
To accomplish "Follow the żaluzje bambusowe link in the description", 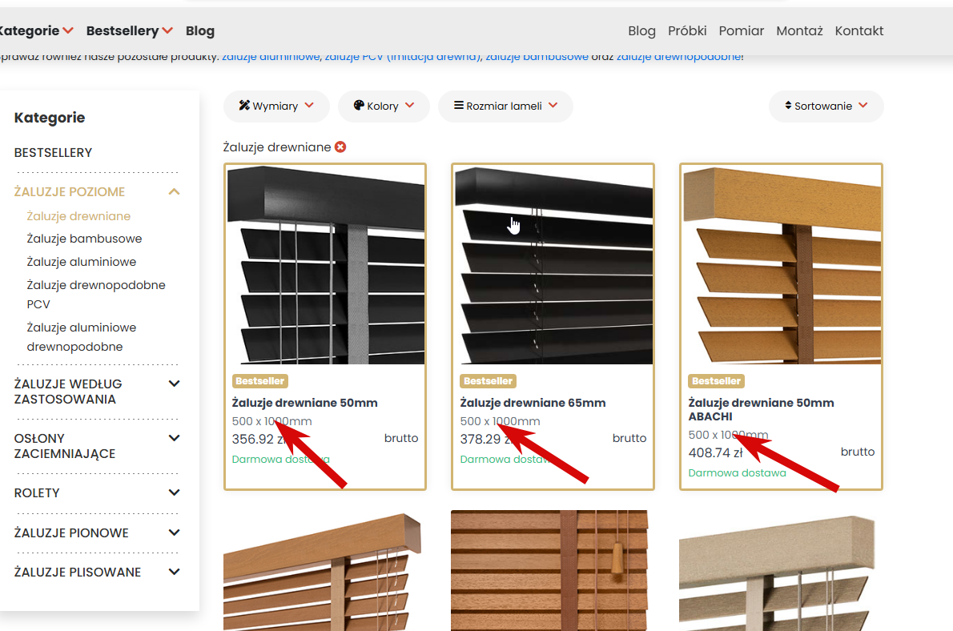I will [x=537, y=57].
